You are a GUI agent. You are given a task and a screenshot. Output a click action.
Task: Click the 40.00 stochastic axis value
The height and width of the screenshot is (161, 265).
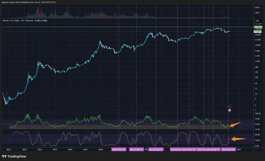click(257, 140)
